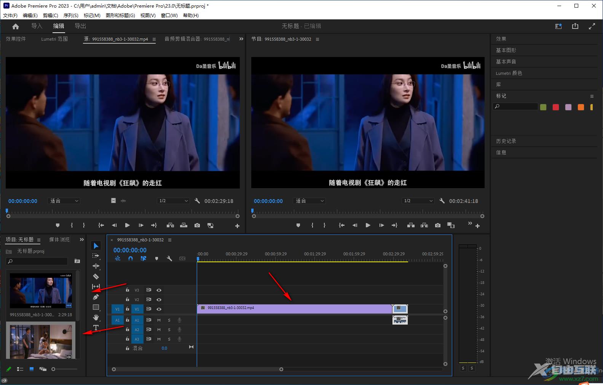This screenshot has width=603, height=385.
Task: Switch to 媒体浏览 tab
Action: pos(59,239)
